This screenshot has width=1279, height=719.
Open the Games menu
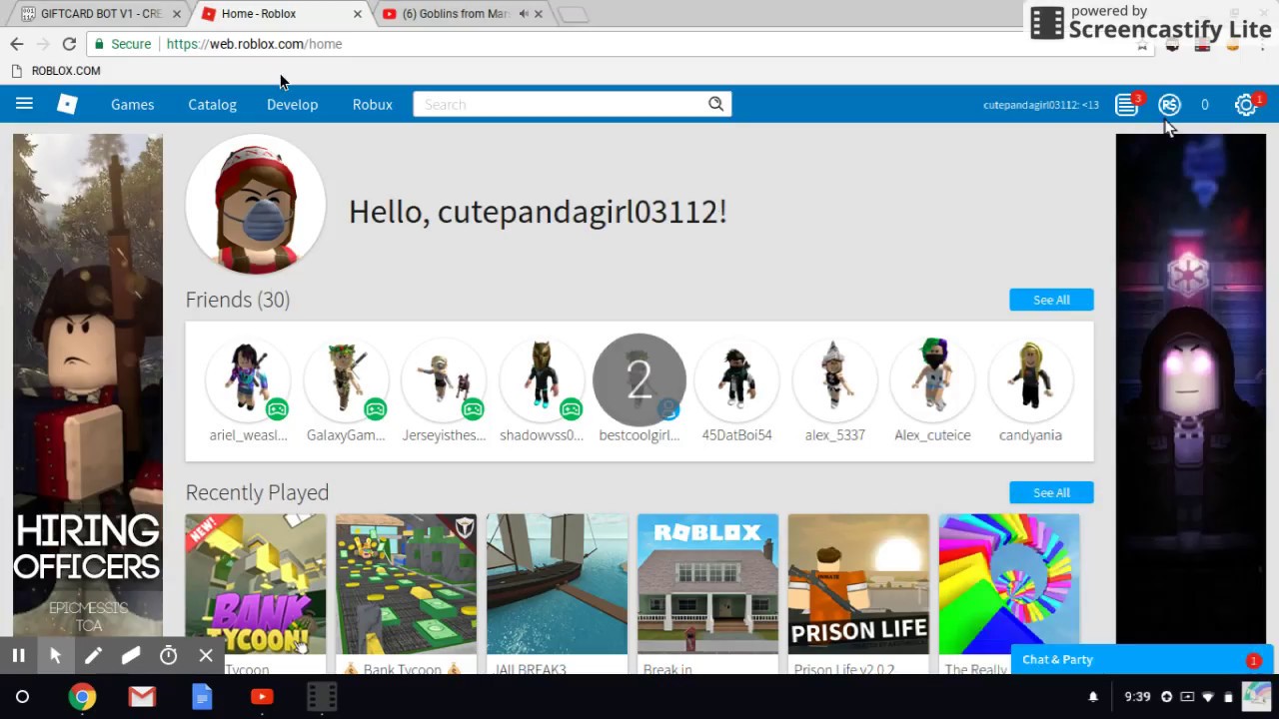[x=132, y=104]
